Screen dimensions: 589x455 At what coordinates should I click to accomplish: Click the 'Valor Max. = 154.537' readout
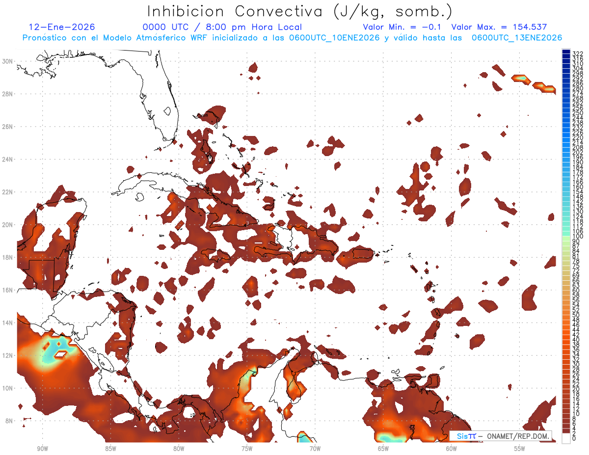499,27
